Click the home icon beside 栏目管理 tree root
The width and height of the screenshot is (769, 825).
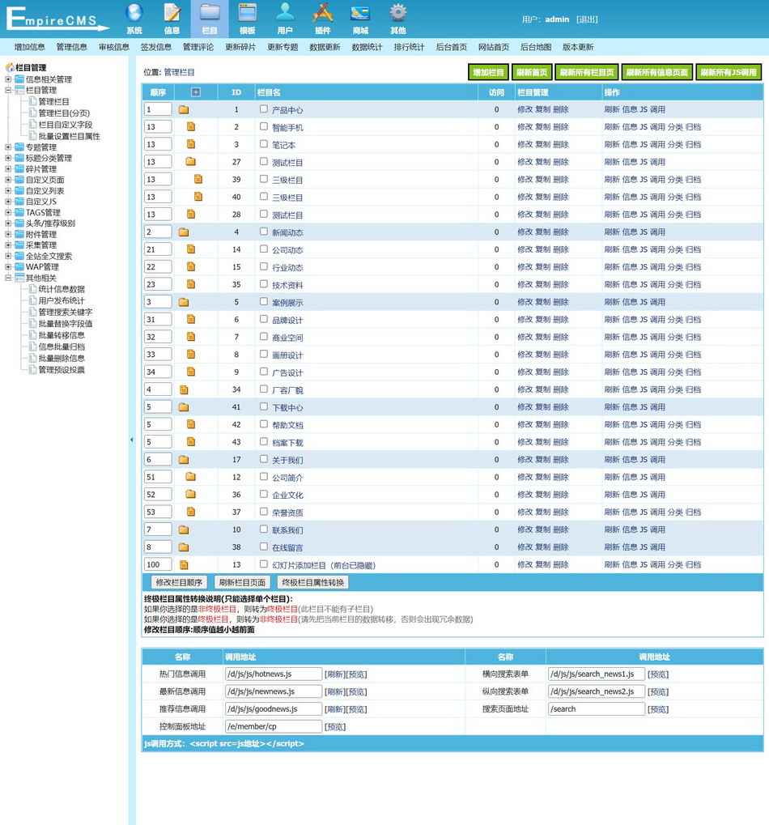10,67
